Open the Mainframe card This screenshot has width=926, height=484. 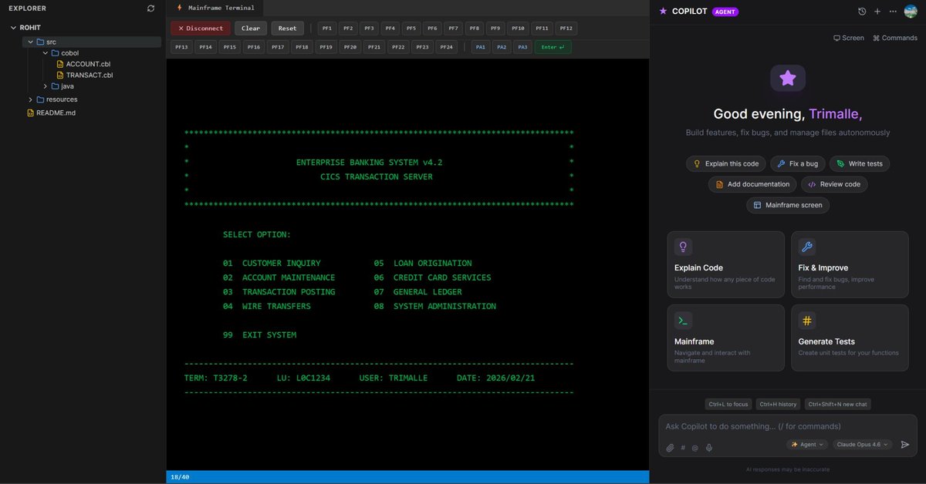(x=726, y=338)
